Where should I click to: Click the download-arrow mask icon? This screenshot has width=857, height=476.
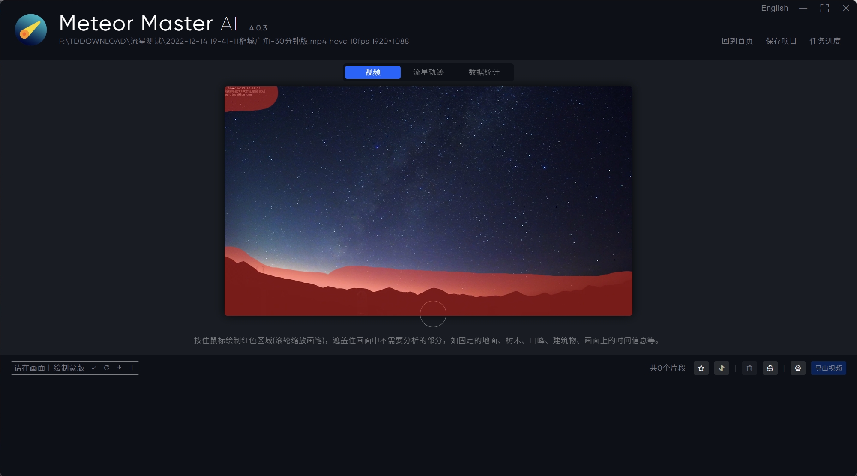pyautogui.click(x=120, y=368)
